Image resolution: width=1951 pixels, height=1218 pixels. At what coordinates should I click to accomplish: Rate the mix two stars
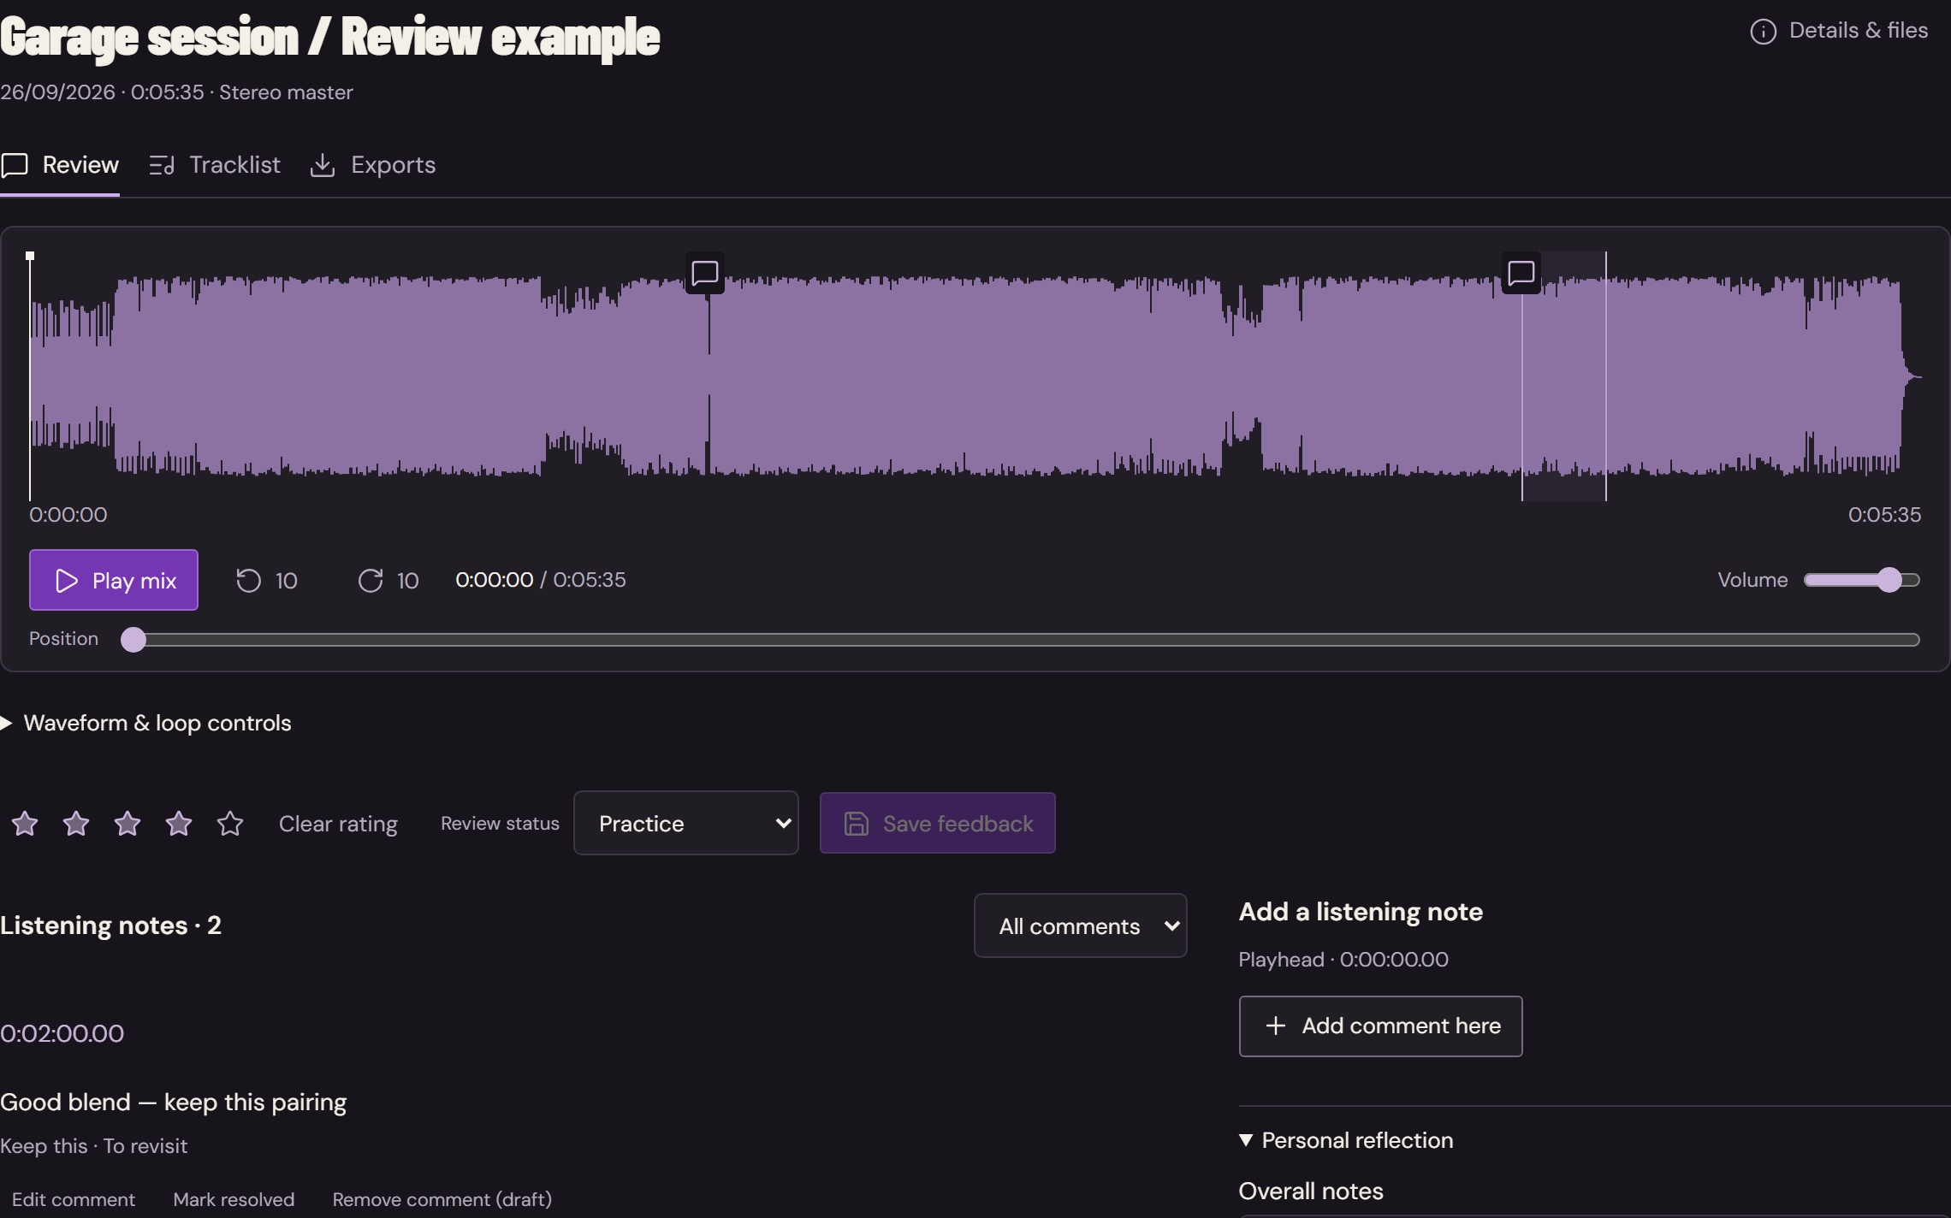(76, 824)
